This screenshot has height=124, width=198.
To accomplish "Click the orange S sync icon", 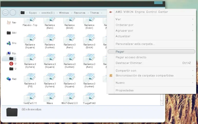I will [111, 75].
